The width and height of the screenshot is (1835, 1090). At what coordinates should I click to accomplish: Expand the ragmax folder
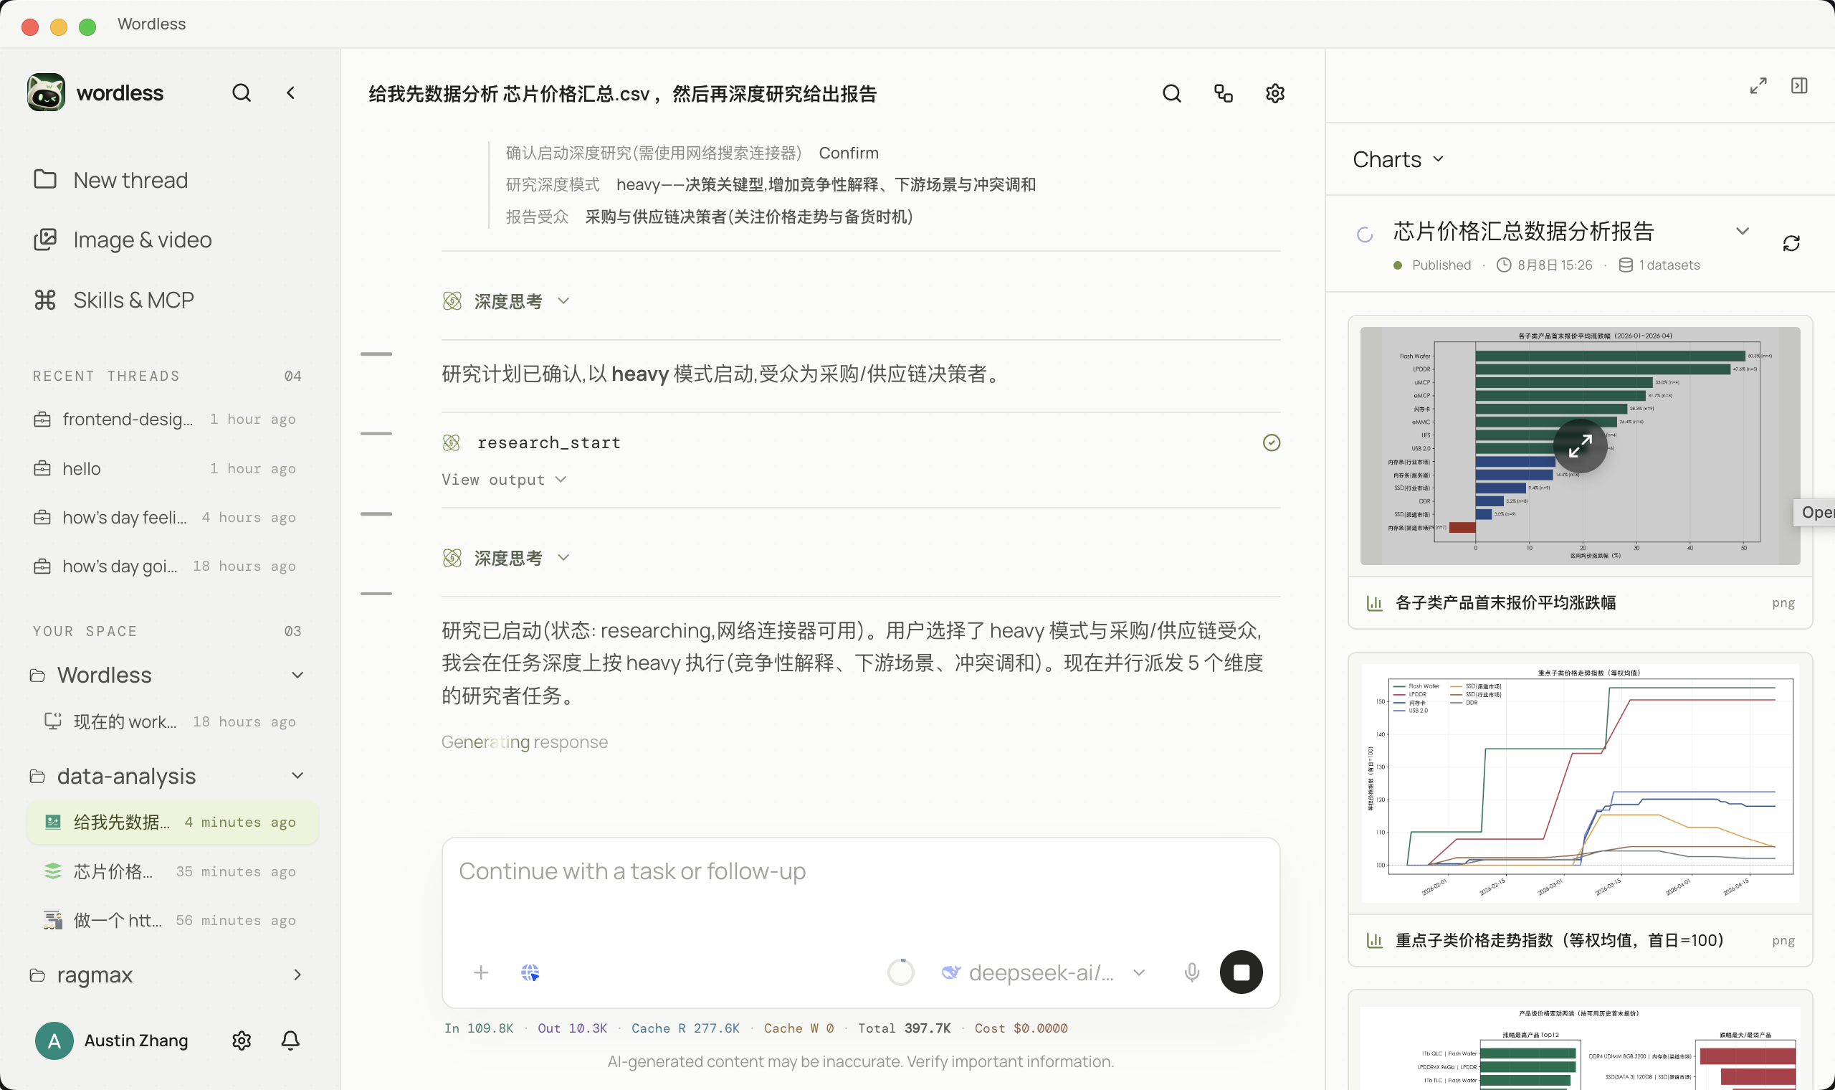pyautogui.click(x=297, y=975)
